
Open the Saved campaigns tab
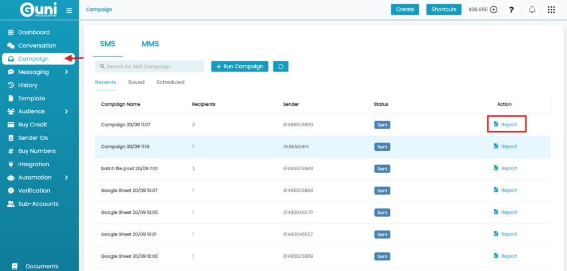(136, 83)
